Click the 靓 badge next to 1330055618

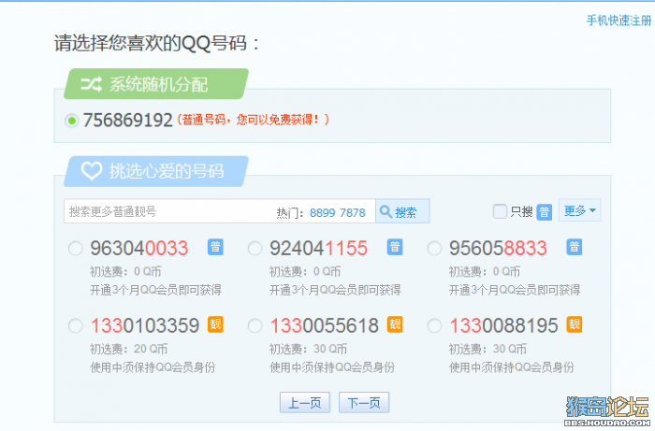[x=395, y=324]
